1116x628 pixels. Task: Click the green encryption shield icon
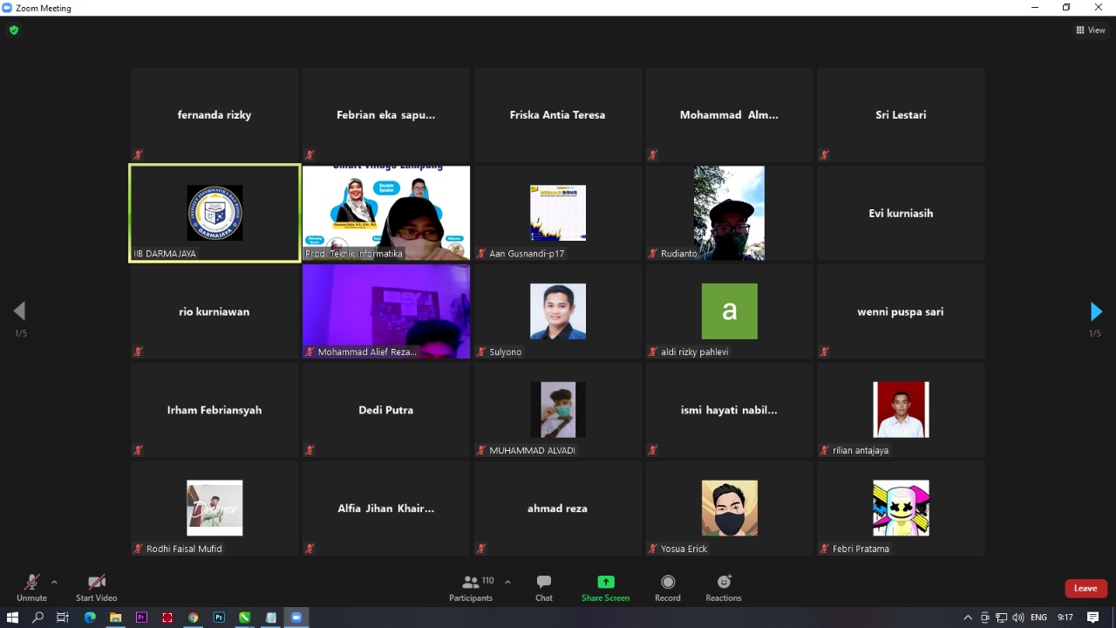[x=13, y=31]
